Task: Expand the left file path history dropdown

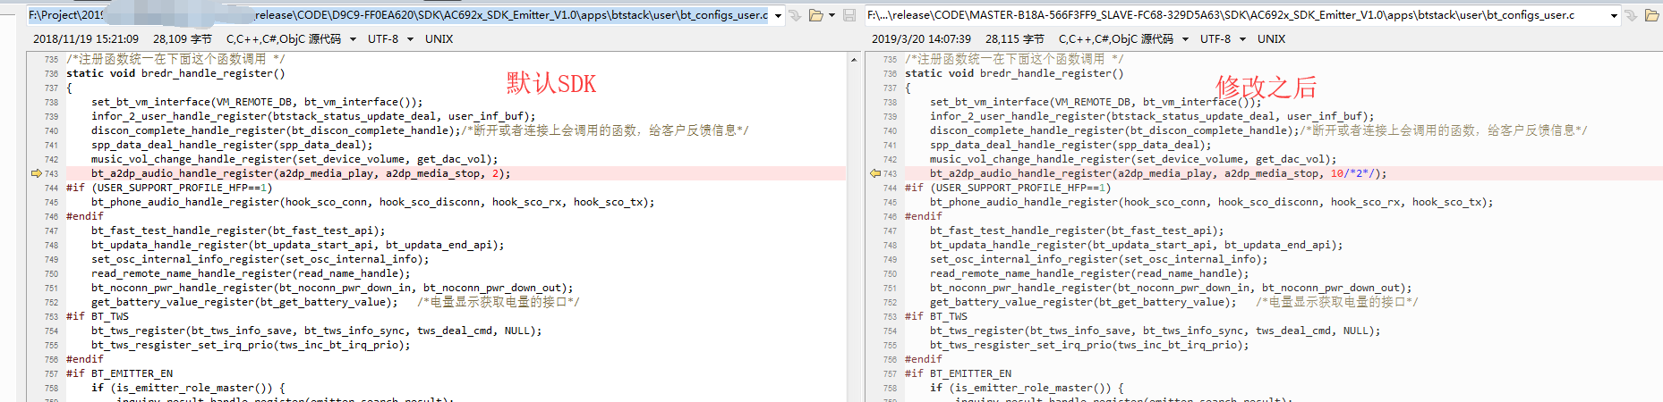Action: (x=778, y=15)
